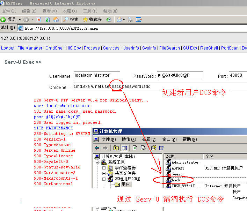
Task: Open the Process link
Action: [x=92, y=48]
